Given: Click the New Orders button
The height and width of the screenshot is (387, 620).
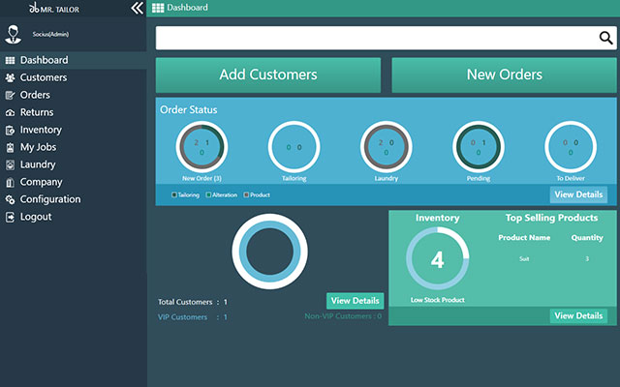Looking at the screenshot, I should 504,74.
